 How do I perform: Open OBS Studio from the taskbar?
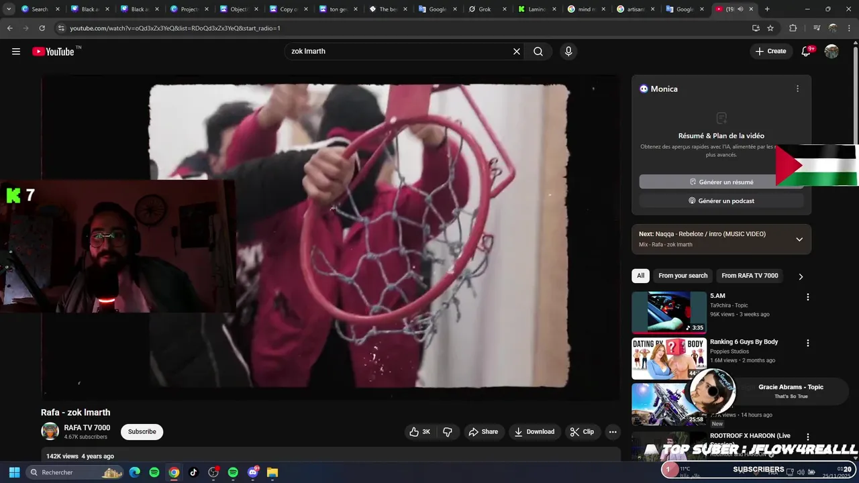tap(213, 472)
